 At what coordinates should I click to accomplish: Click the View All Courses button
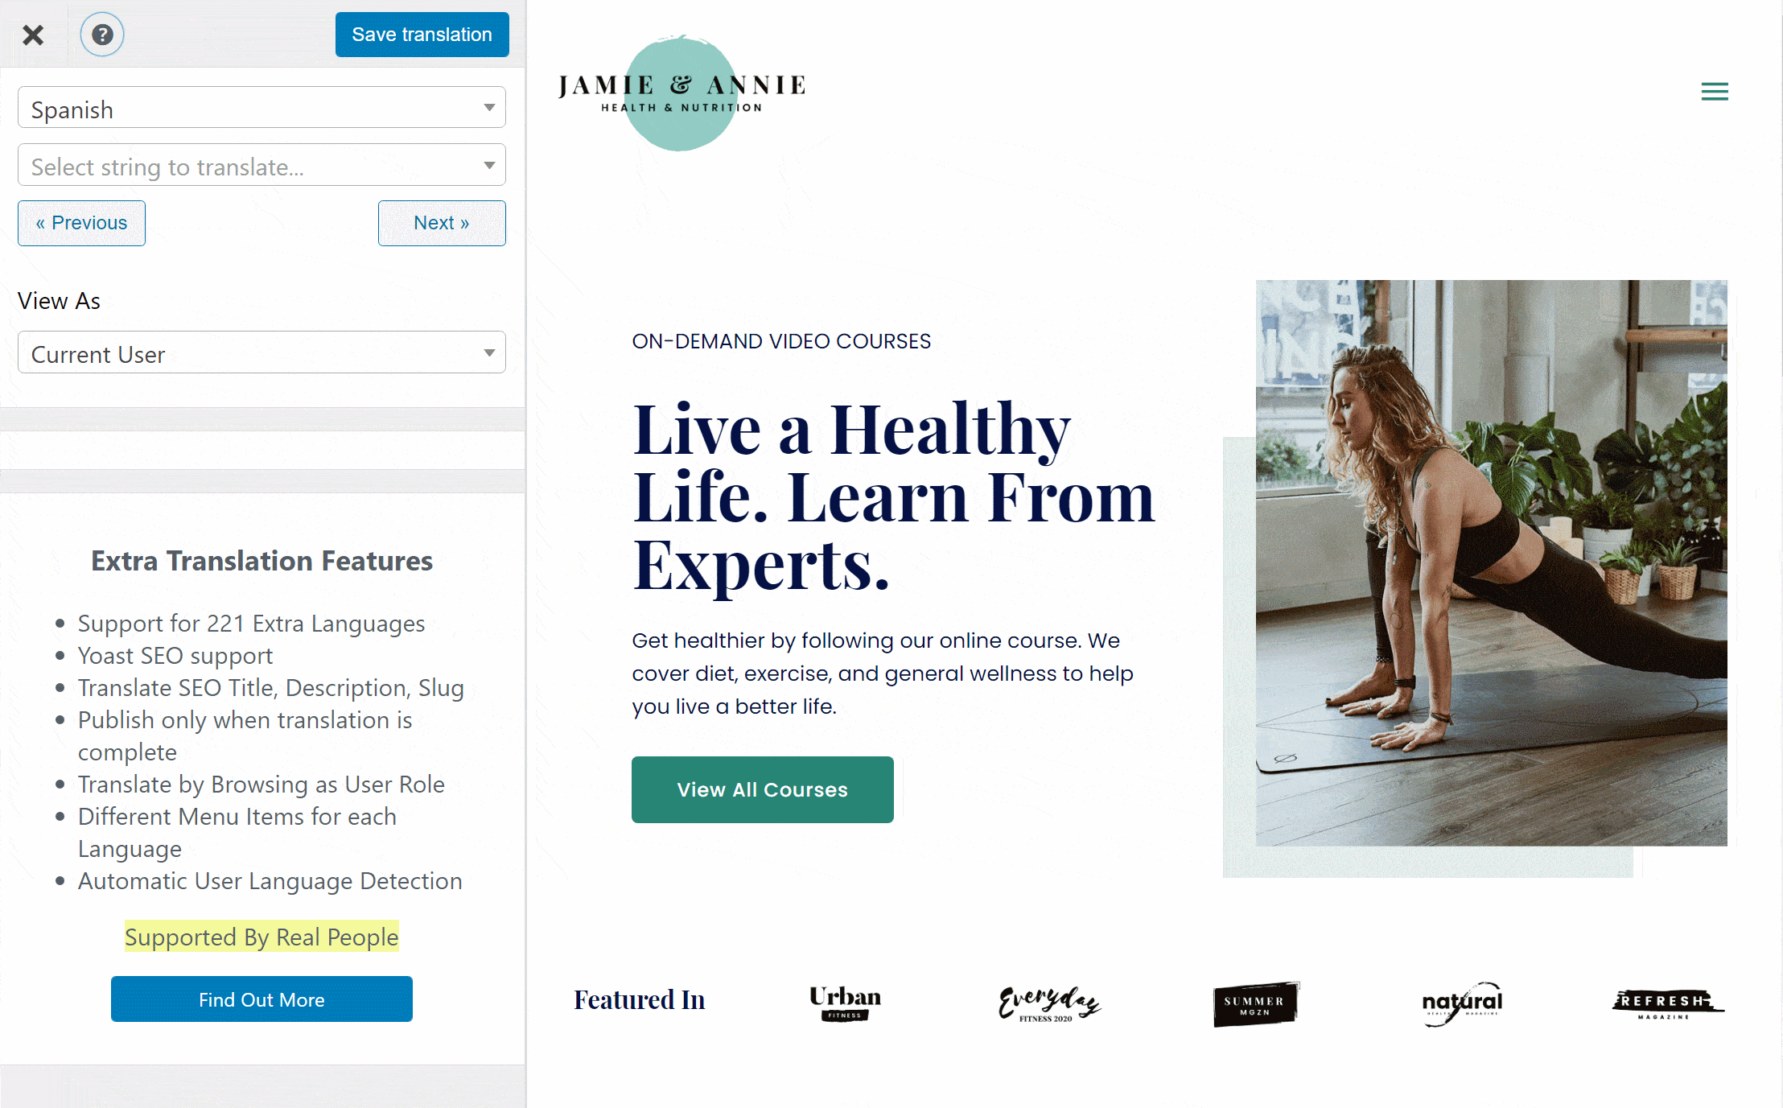pos(764,789)
